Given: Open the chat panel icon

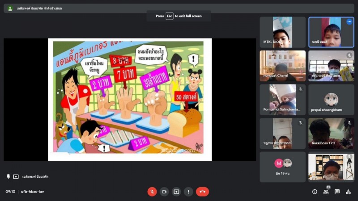Looking at the screenshot, I should pos(337,192).
